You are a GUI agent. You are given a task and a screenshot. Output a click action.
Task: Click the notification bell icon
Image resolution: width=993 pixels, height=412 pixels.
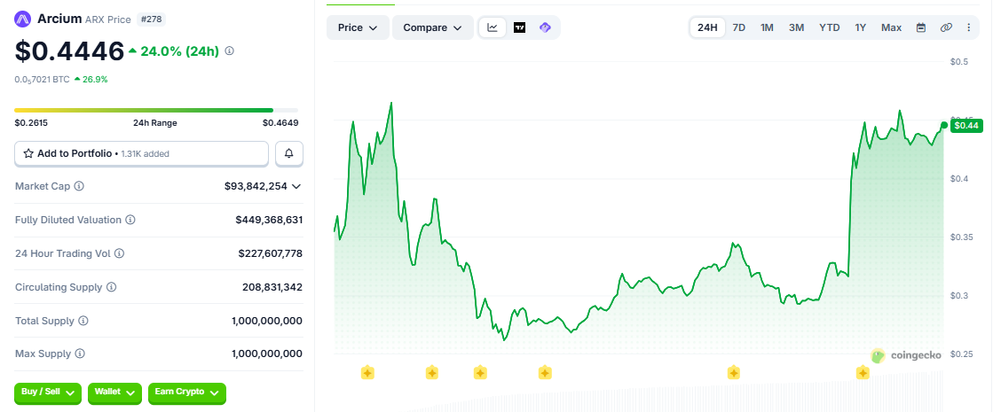[x=289, y=153]
